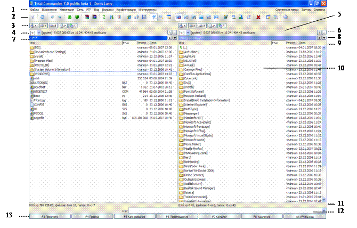Viewport: 357px width, 228px height.
Task: Open the Системные папки menu
Action: 287,10
